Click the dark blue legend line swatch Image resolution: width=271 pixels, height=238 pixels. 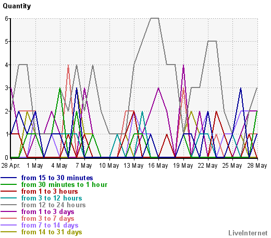[x=8, y=178]
